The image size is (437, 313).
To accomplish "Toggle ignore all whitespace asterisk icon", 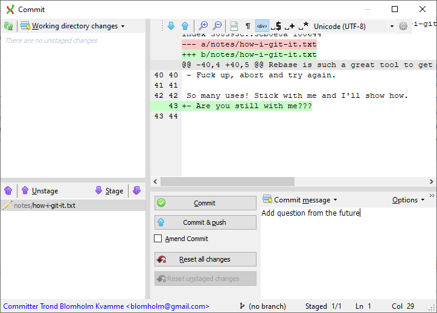I will pos(304,26).
